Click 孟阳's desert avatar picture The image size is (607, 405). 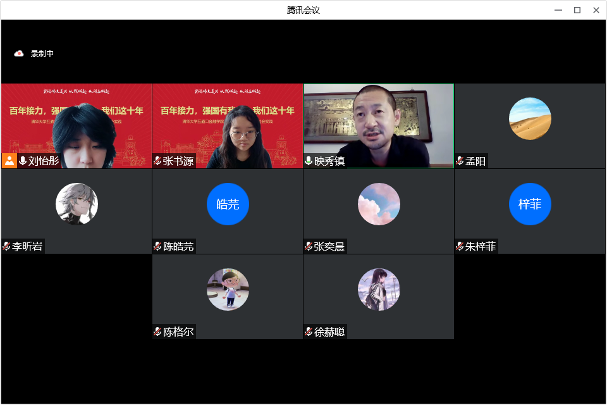click(530, 118)
